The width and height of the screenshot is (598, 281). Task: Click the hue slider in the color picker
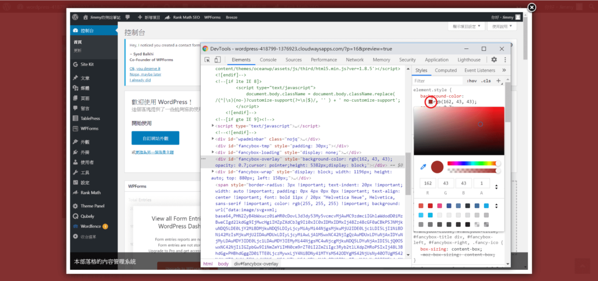pyautogui.click(x=472, y=163)
